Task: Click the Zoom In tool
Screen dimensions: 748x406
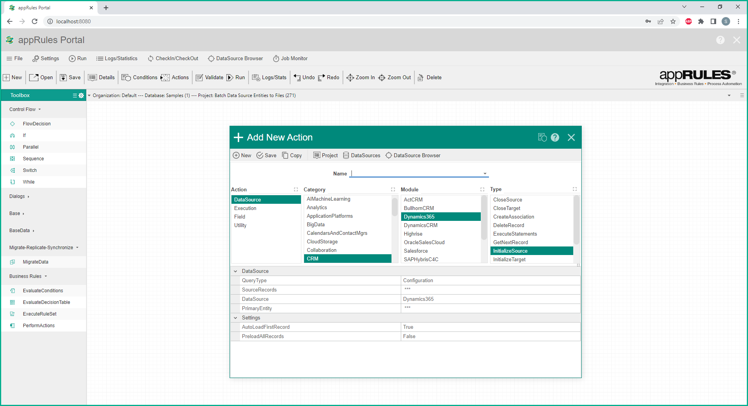Action: [x=360, y=78]
